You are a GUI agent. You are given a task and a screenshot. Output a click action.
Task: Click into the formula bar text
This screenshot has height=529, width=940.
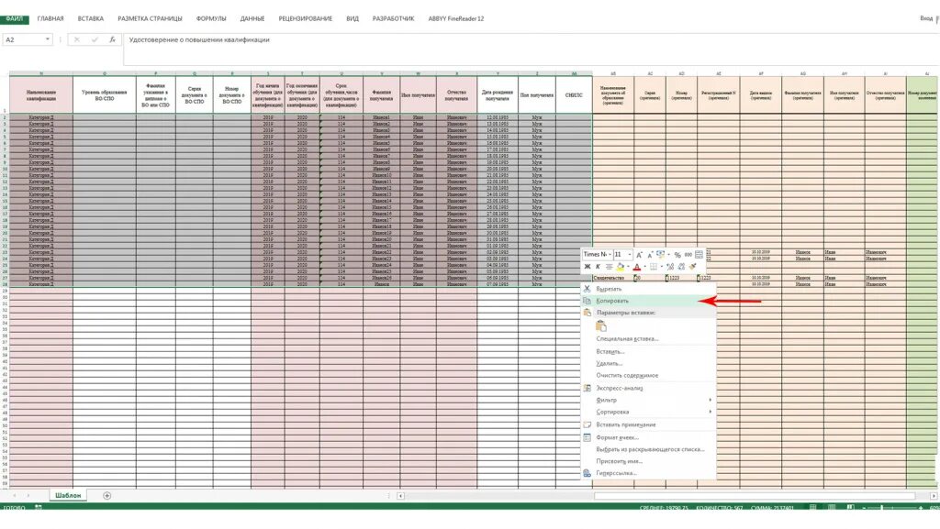[x=199, y=39]
